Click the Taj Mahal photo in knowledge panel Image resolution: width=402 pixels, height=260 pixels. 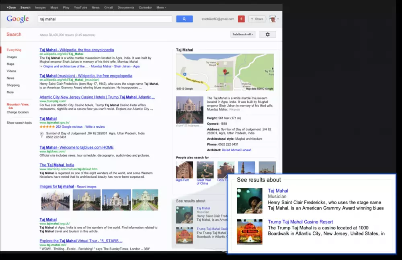(189, 110)
